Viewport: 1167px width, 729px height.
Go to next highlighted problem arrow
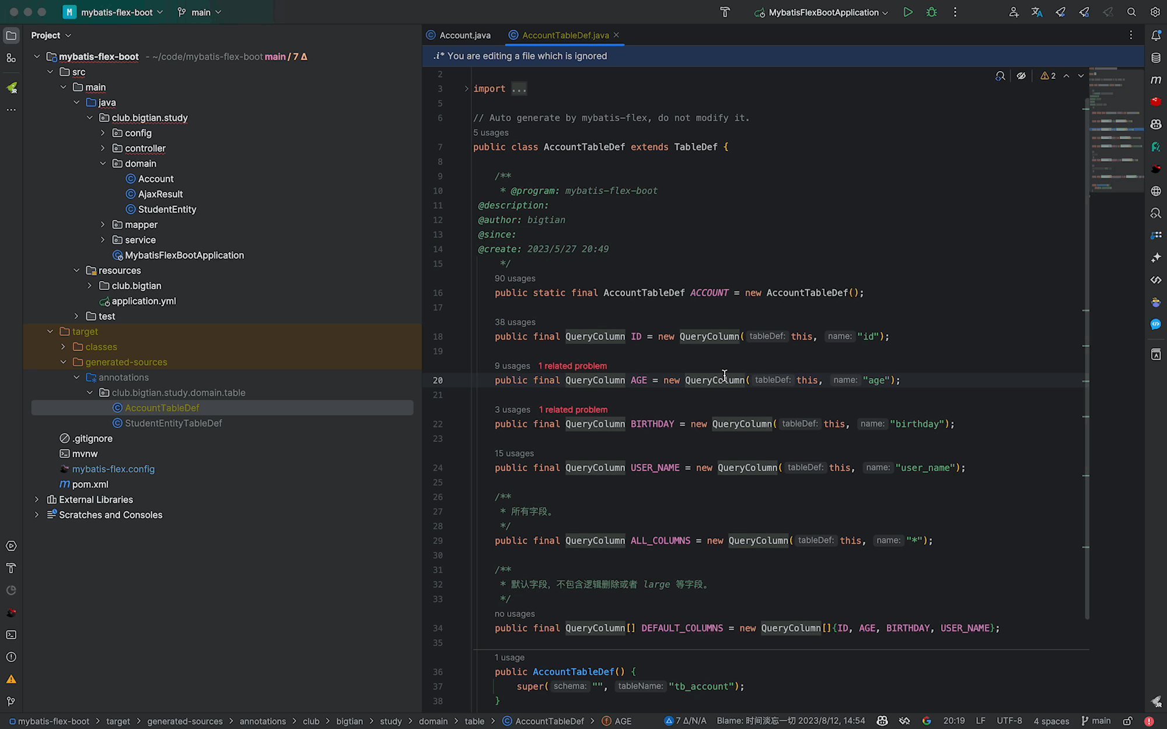coord(1081,76)
